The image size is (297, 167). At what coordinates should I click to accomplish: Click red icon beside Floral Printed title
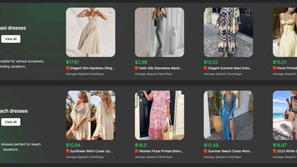point(275,68)
